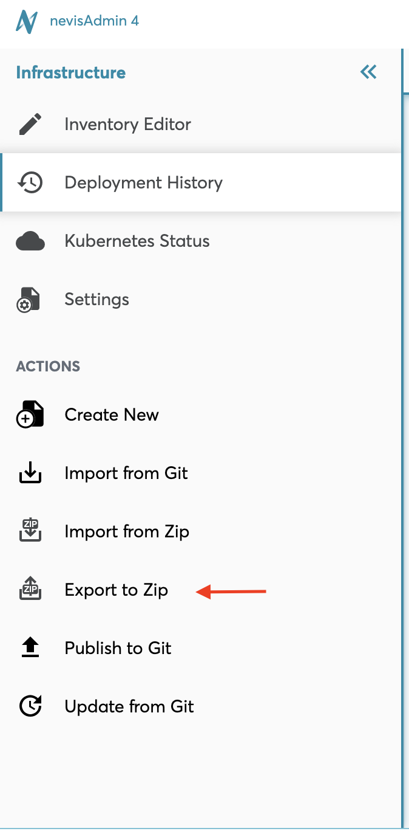
Task: Click the Create New file-plus icon
Action: click(30, 415)
